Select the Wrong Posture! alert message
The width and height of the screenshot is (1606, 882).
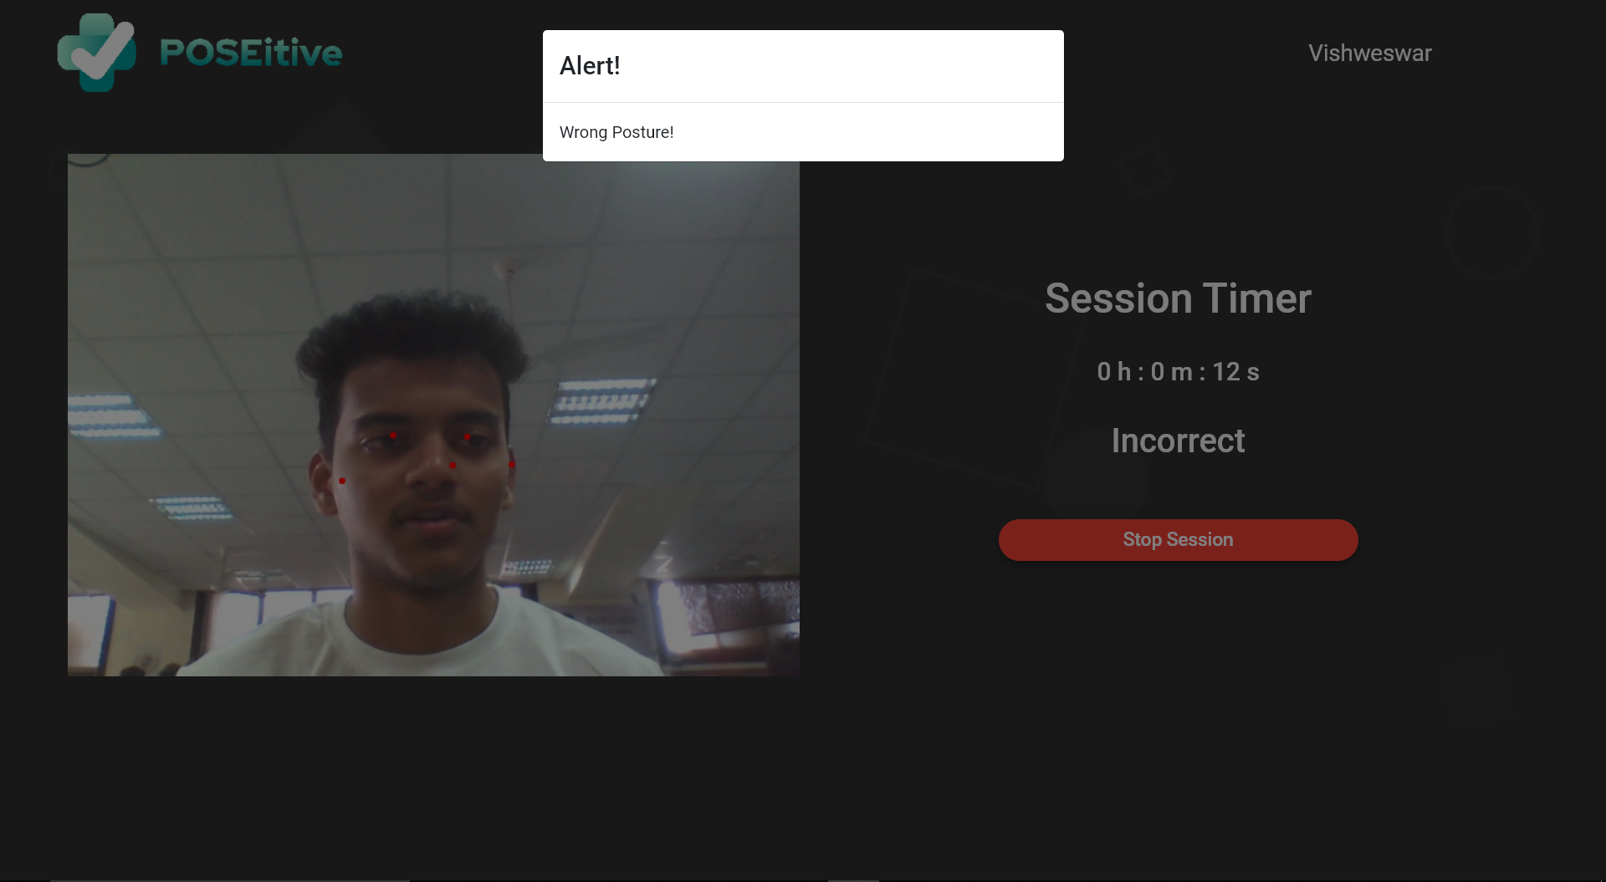[x=616, y=132]
